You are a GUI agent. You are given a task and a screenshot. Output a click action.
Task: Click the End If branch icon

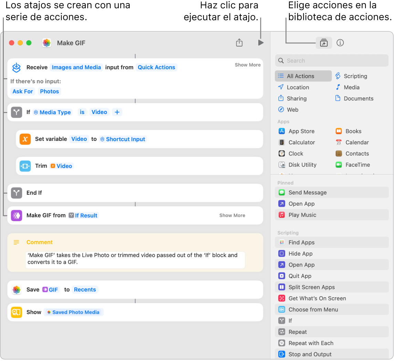tap(17, 193)
